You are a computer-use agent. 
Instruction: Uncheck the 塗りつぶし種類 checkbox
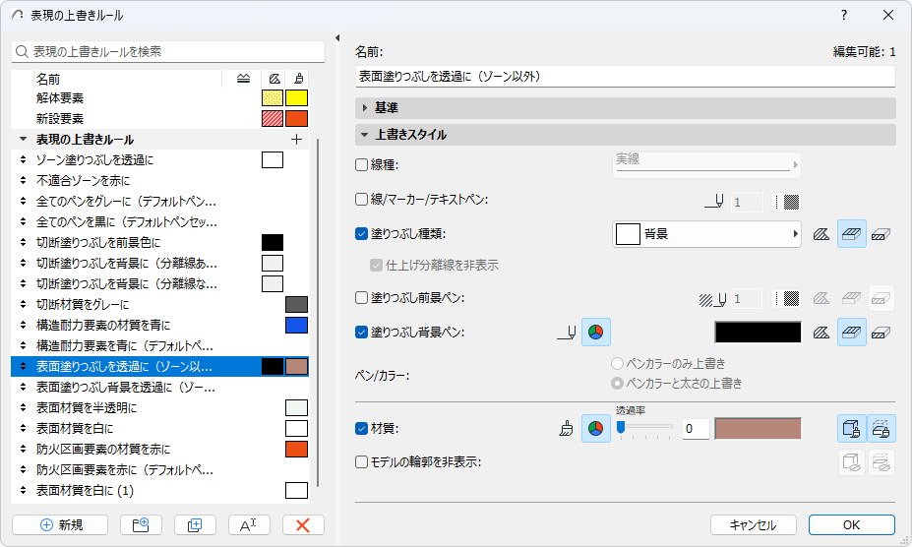tap(361, 234)
